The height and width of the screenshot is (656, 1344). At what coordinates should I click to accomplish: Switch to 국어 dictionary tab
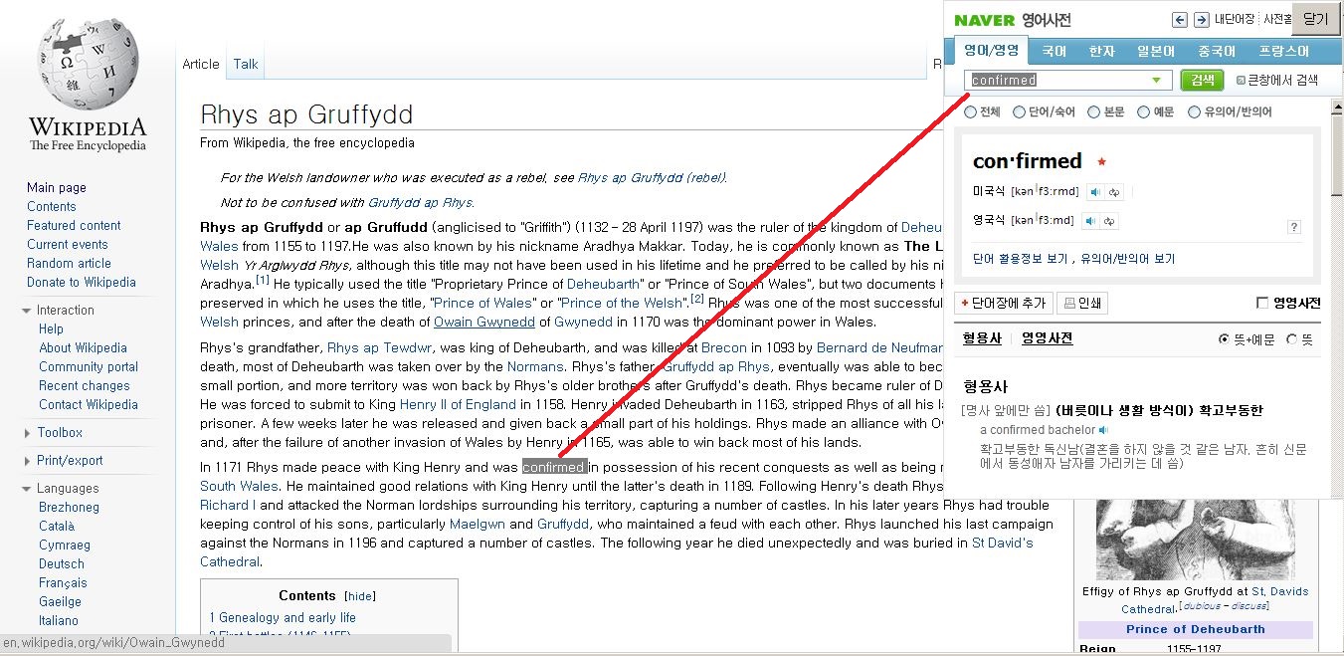tap(1055, 51)
